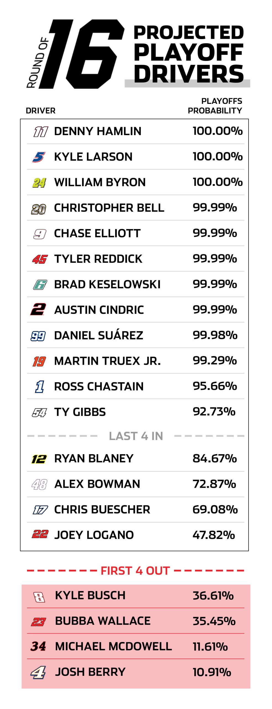
Task: Click the First 4 Out divider label
Action: pyautogui.click(x=135, y=571)
